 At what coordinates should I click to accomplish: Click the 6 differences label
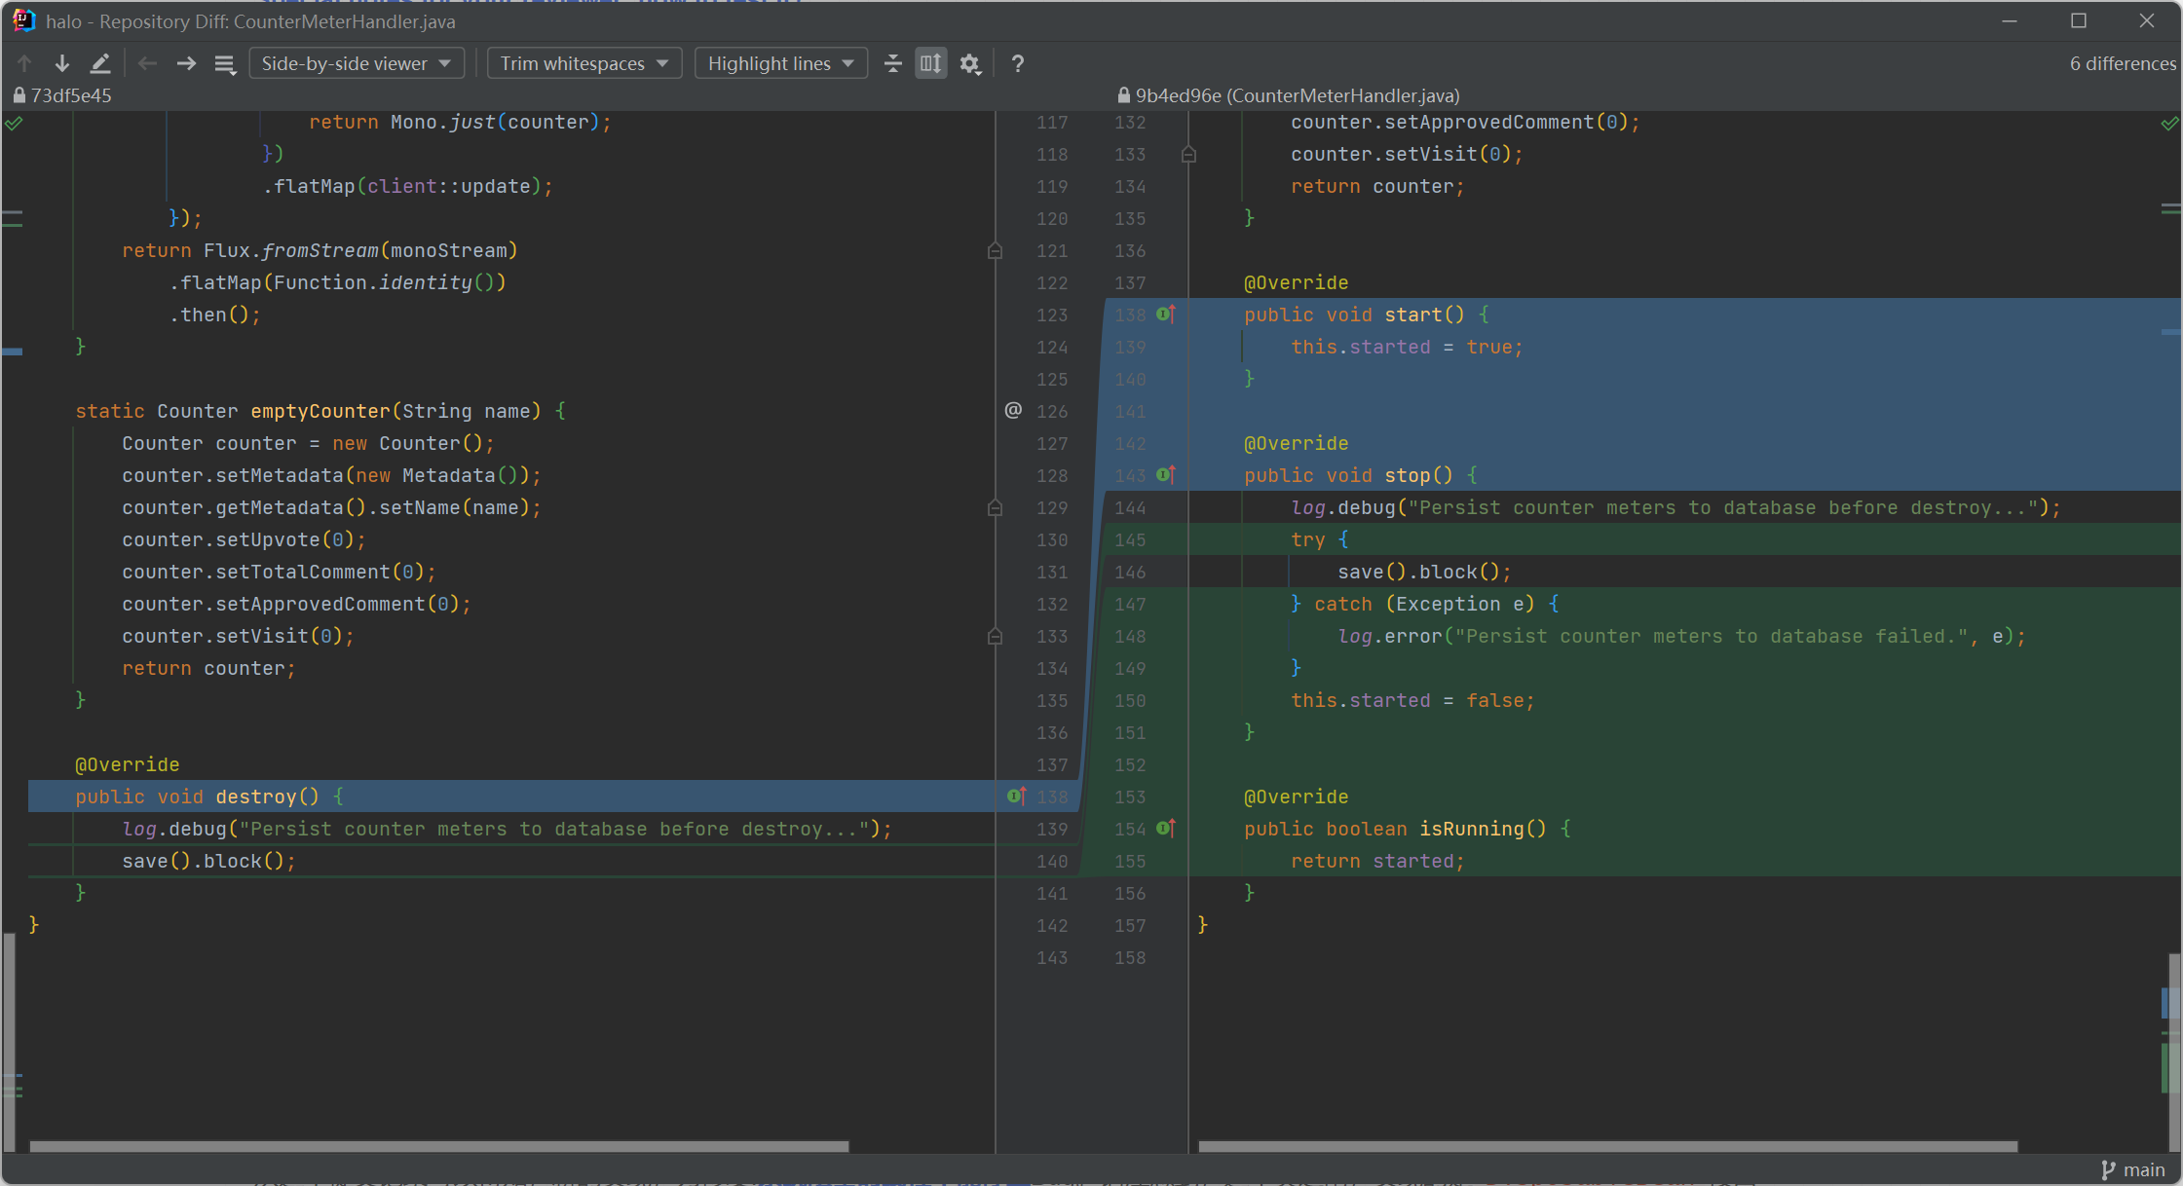[2123, 63]
